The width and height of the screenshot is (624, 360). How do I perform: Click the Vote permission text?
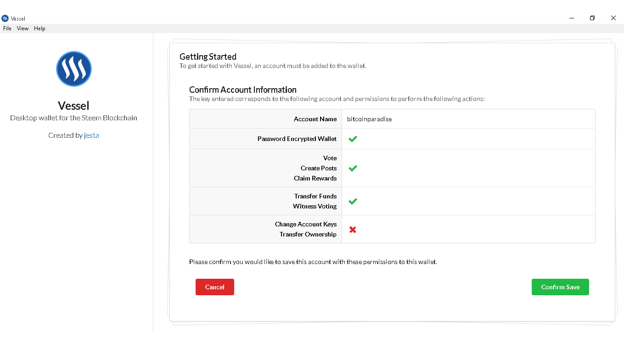(330, 158)
